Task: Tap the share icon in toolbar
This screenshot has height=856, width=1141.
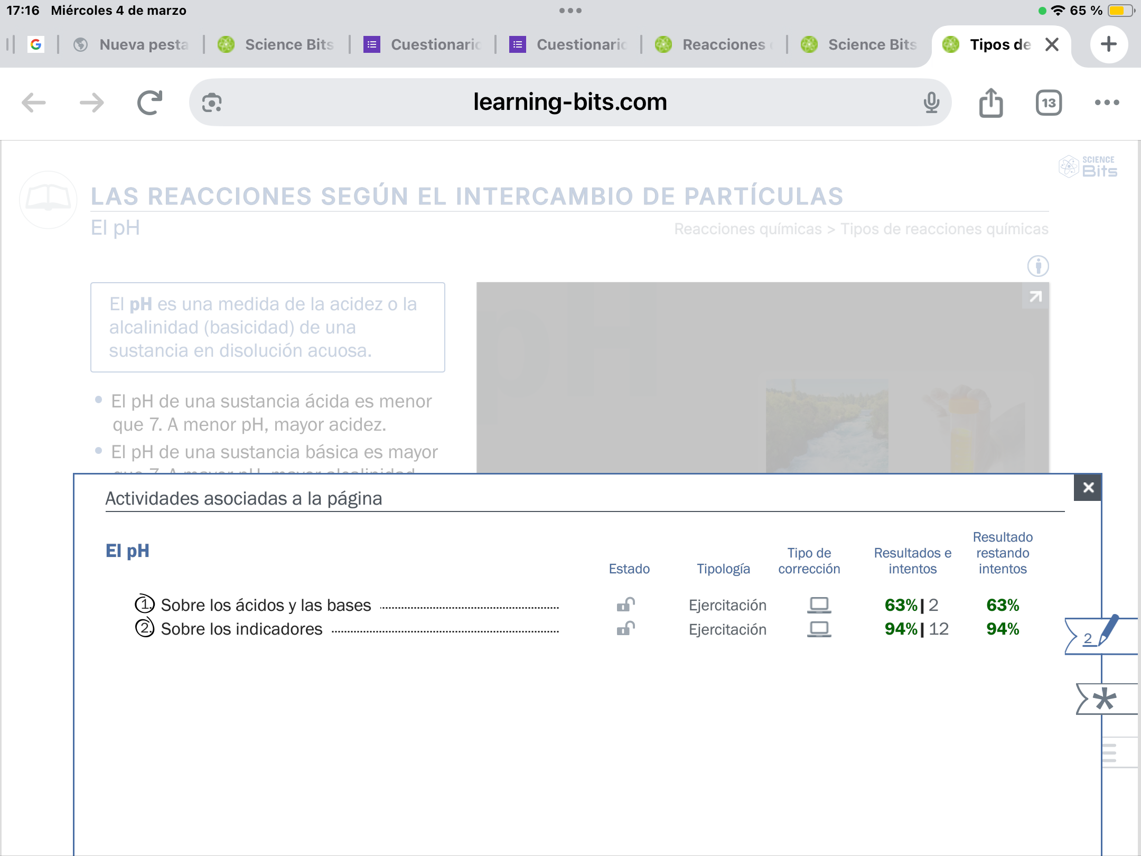Action: coord(990,103)
